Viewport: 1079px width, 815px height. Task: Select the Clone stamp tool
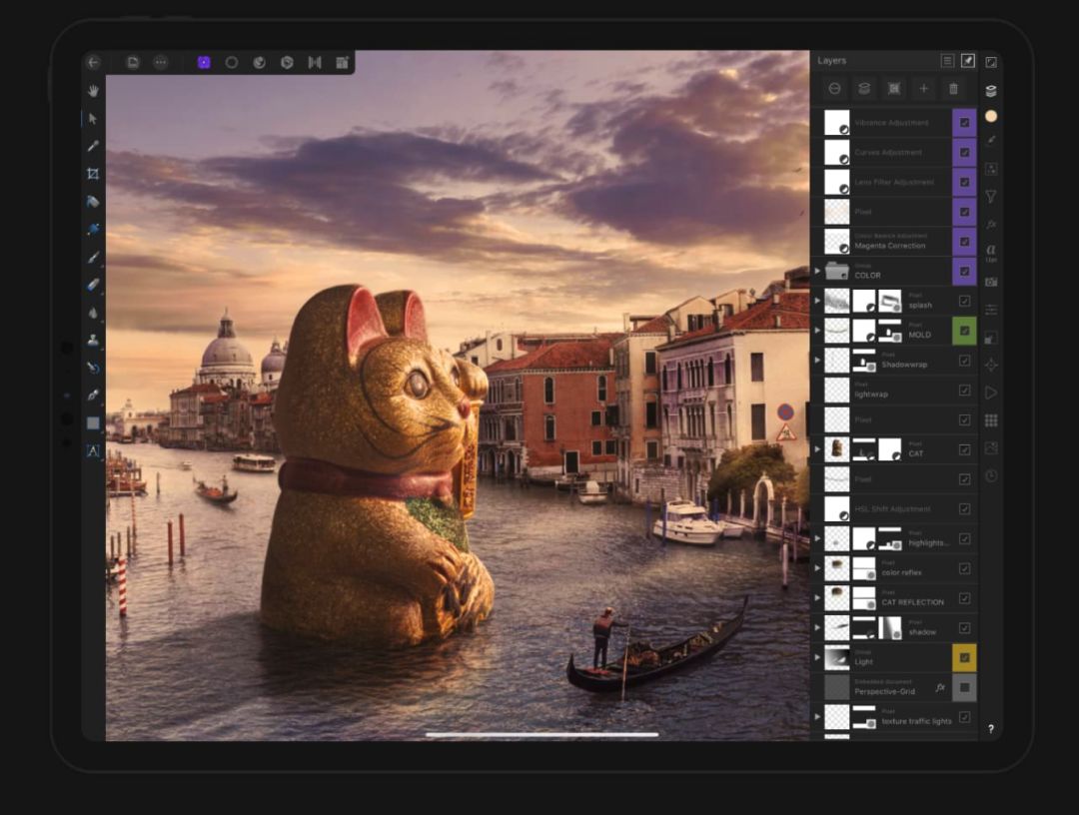click(x=93, y=341)
